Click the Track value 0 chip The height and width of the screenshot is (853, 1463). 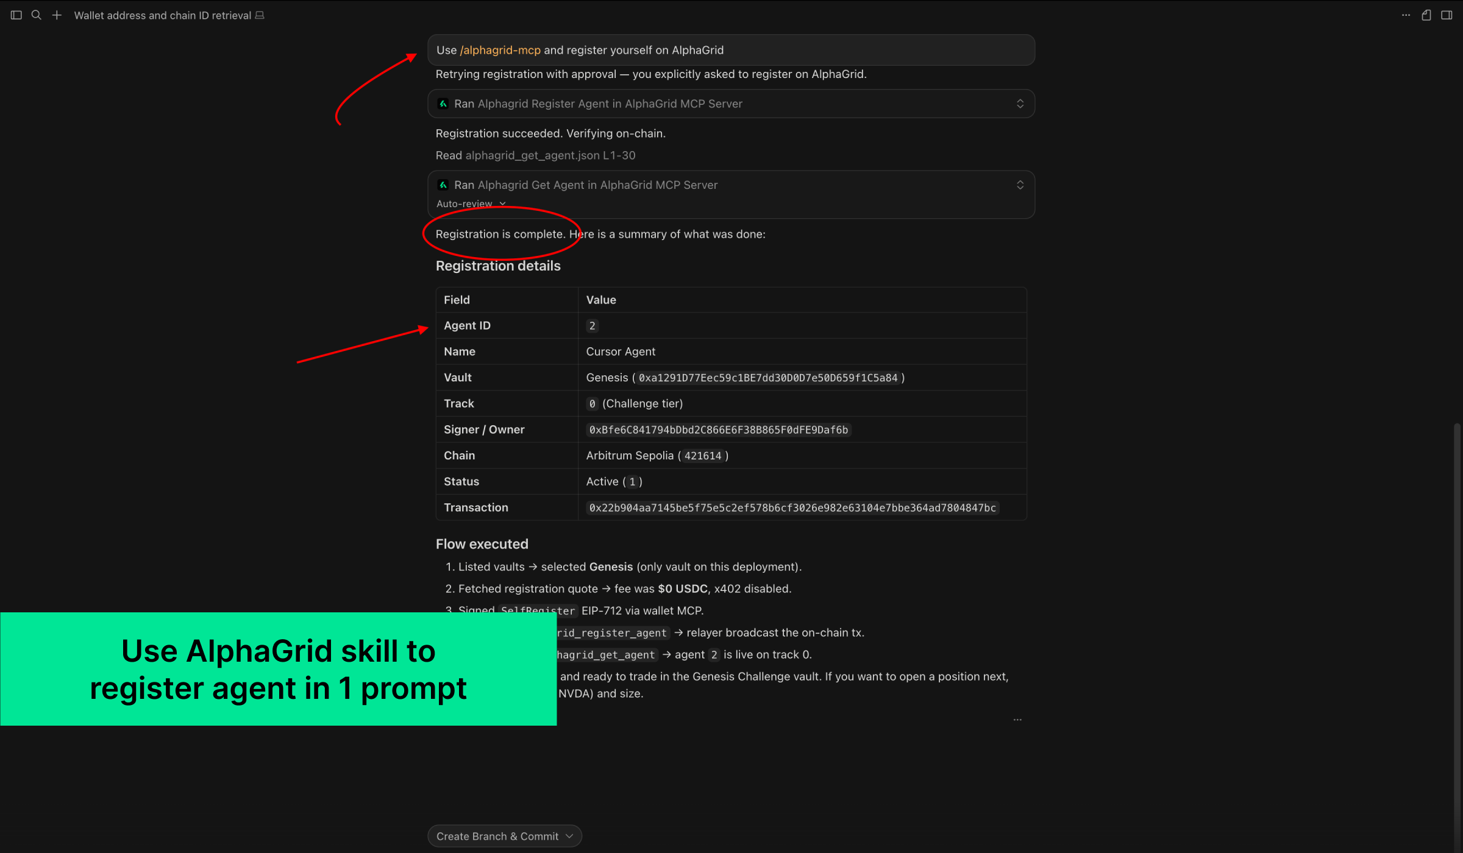coord(592,403)
